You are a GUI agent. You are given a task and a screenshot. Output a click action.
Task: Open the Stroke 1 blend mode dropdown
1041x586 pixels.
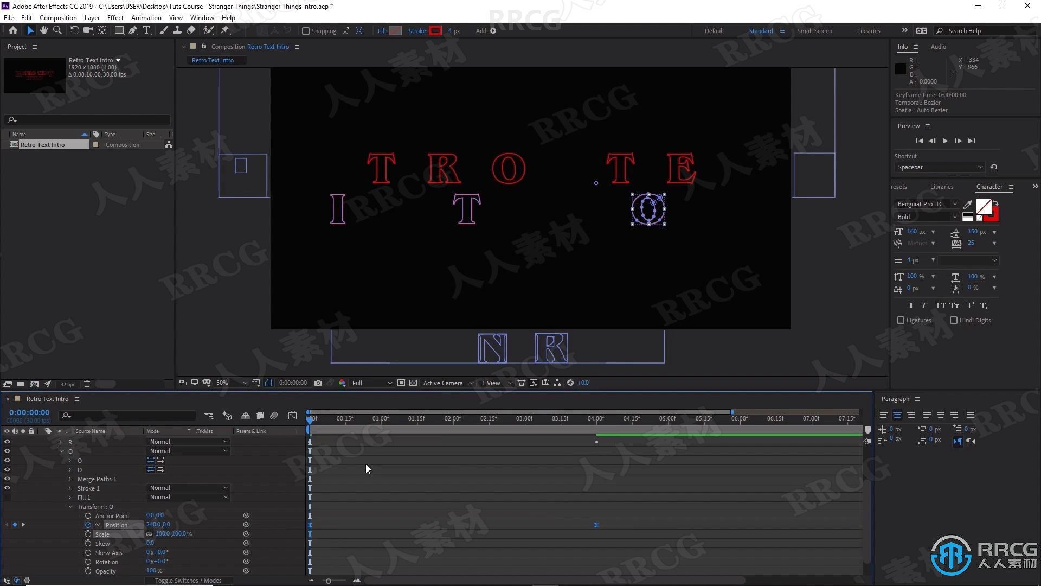(x=189, y=488)
